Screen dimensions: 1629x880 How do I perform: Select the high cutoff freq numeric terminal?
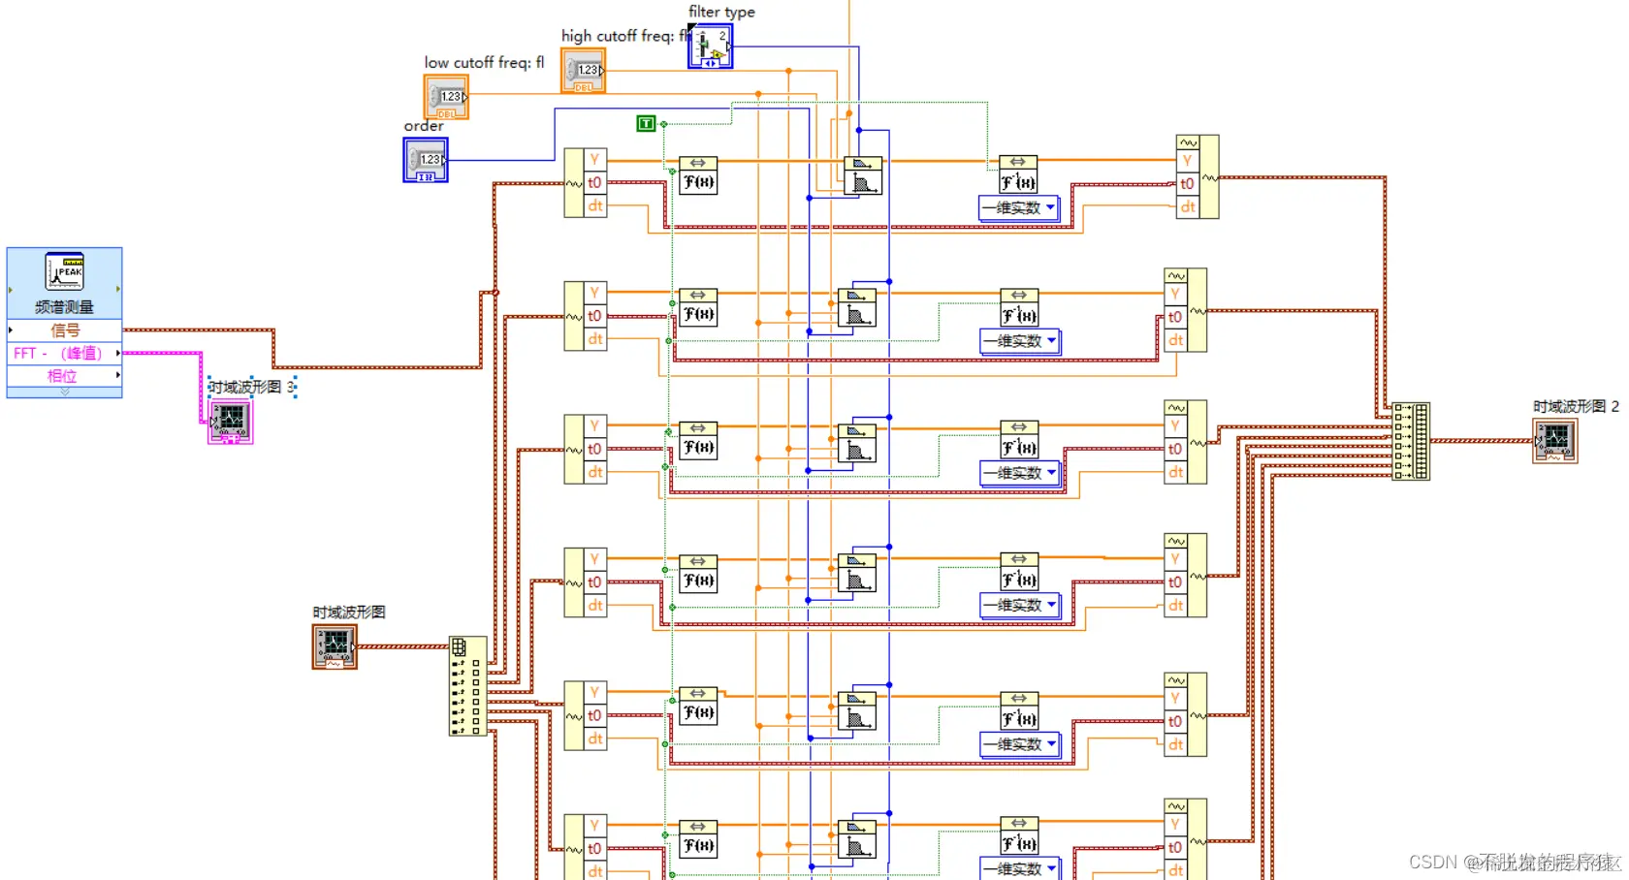pos(584,72)
